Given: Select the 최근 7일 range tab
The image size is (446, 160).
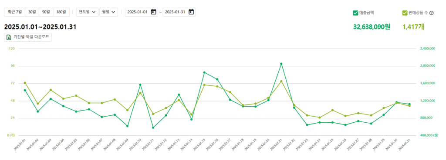Looking at the screenshot, I should pos(14,12).
